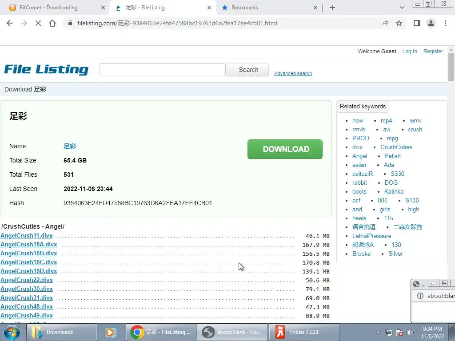The width and height of the screenshot is (455, 341).
Task: Open AngelCrush18B.divx file link
Action: [29, 254]
